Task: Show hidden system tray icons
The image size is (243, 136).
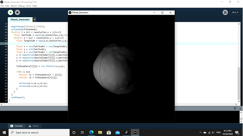Action: click(x=200, y=132)
